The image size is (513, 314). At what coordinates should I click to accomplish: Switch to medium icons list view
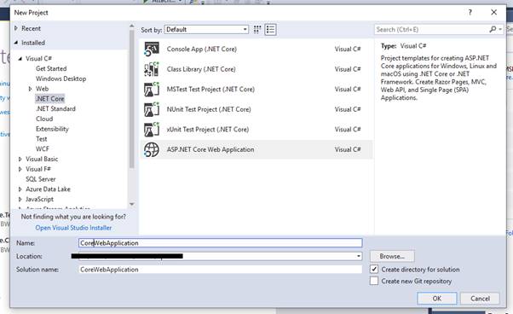point(270,30)
